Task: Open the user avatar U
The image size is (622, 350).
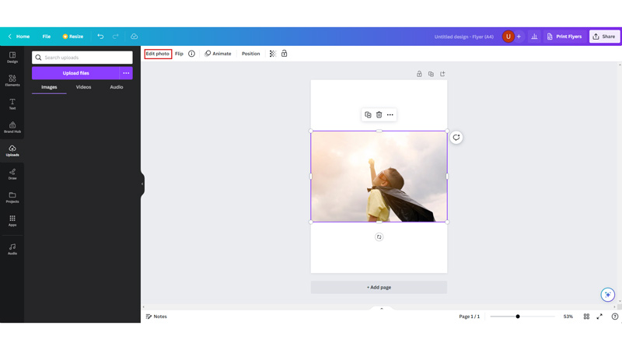Action: [508, 37]
